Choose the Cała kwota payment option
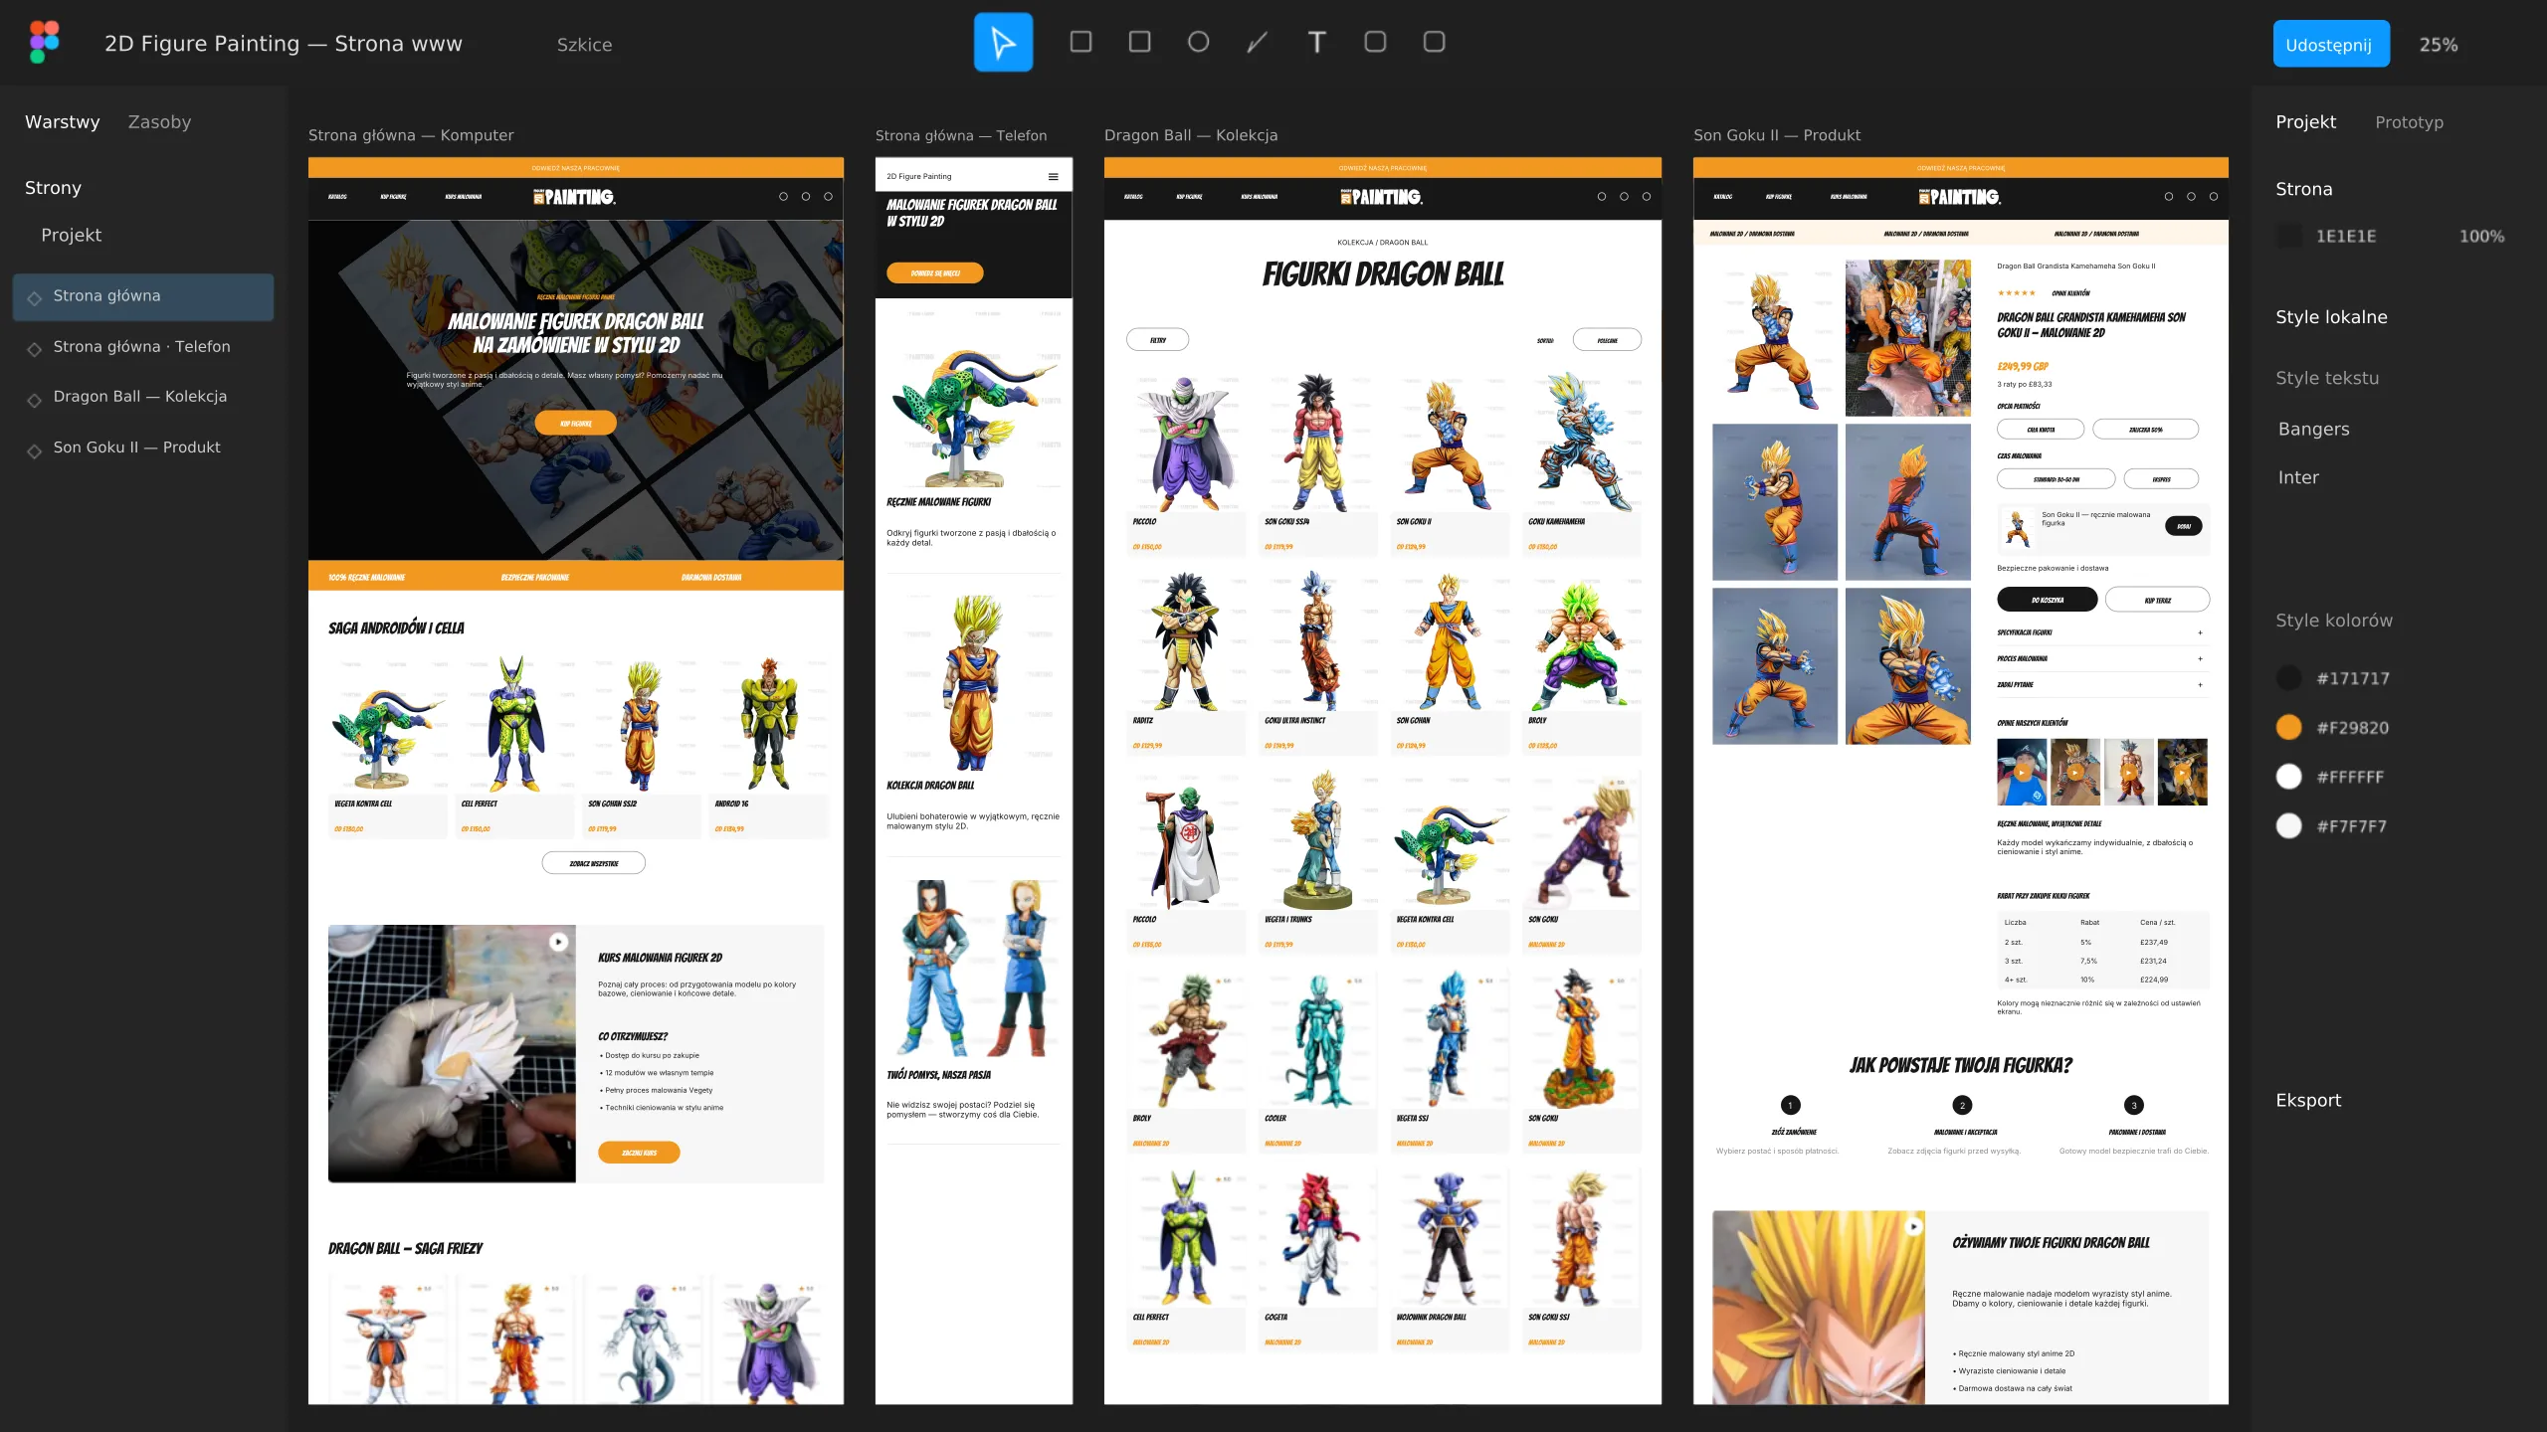2547x1432 pixels. point(2041,429)
